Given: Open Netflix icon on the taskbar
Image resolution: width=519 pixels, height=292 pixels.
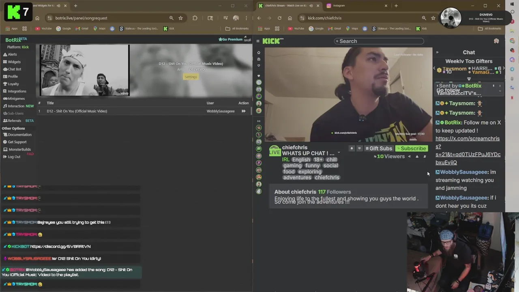Looking at the screenshot, I should (x=513, y=98).
